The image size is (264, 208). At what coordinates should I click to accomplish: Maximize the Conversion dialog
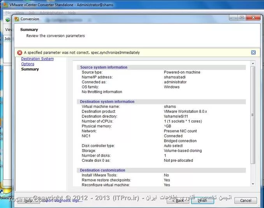coord(242,17)
